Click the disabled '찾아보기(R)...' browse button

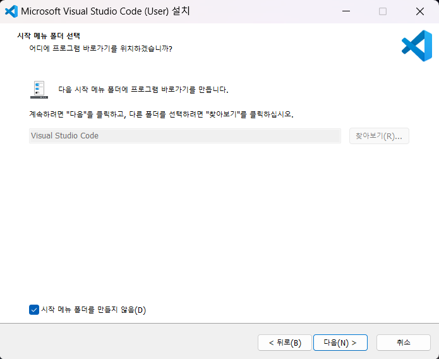tap(379, 136)
